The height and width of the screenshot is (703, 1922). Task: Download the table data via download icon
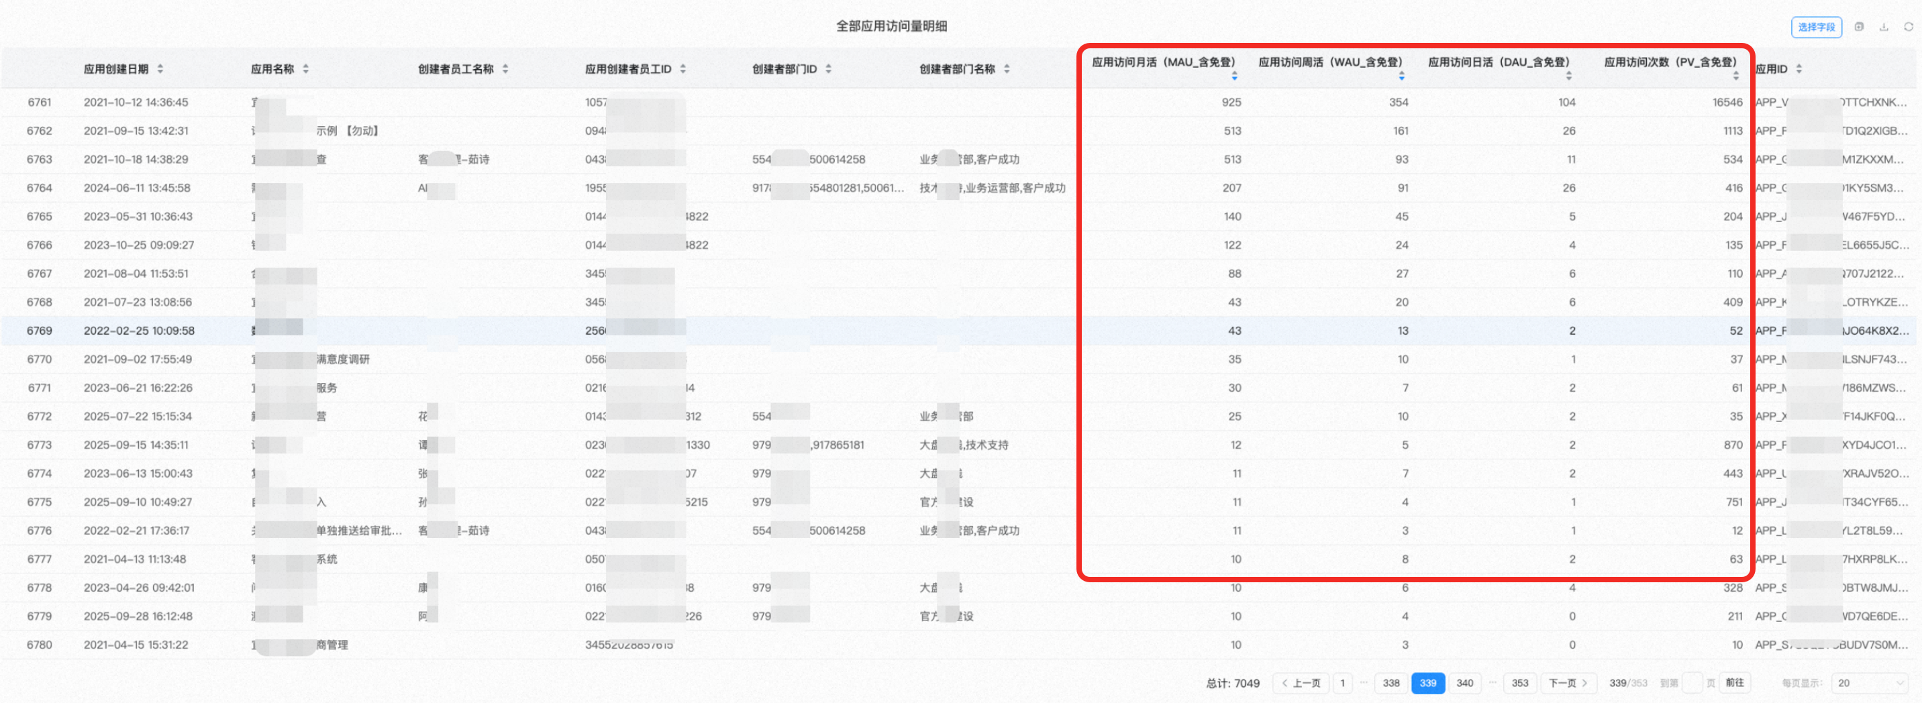click(x=1883, y=27)
